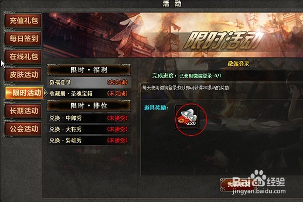The width and height of the screenshot is (303, 202).
Task: Click the 限时活动 banner image
Action: [x=173, y=35]
